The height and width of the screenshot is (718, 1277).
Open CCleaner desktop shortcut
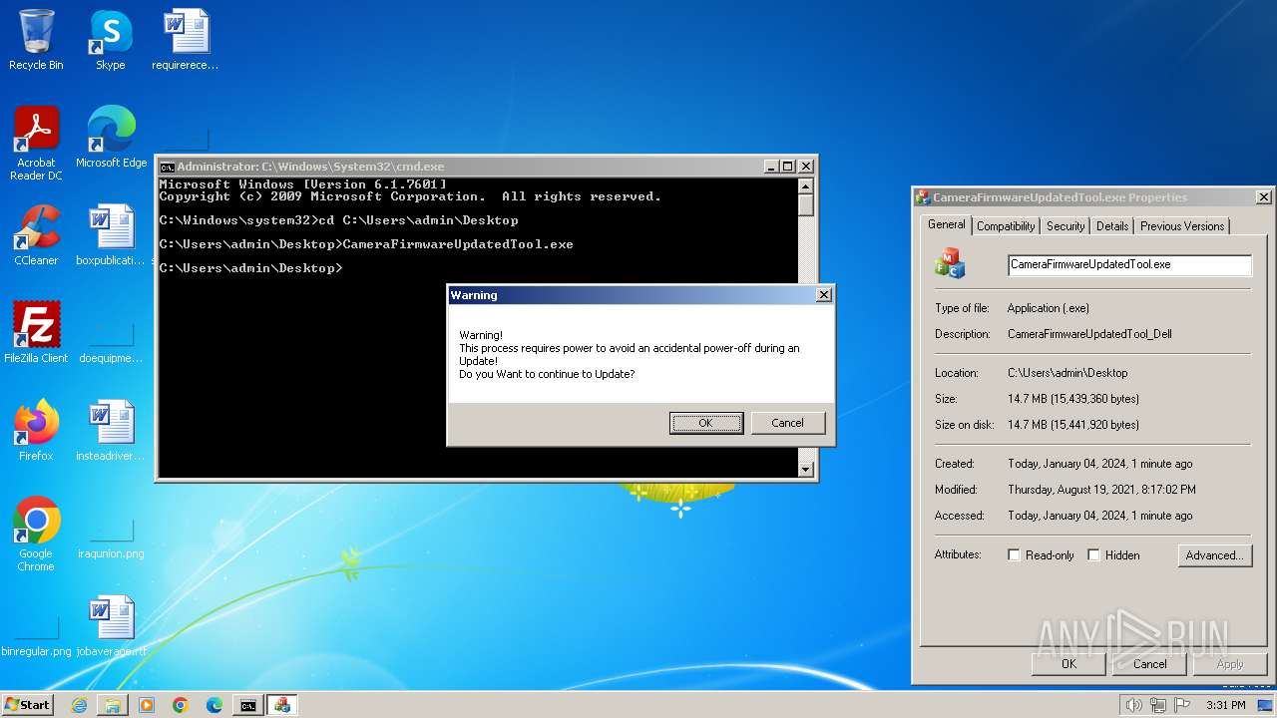pyautogui.click(x=36, y=235)
